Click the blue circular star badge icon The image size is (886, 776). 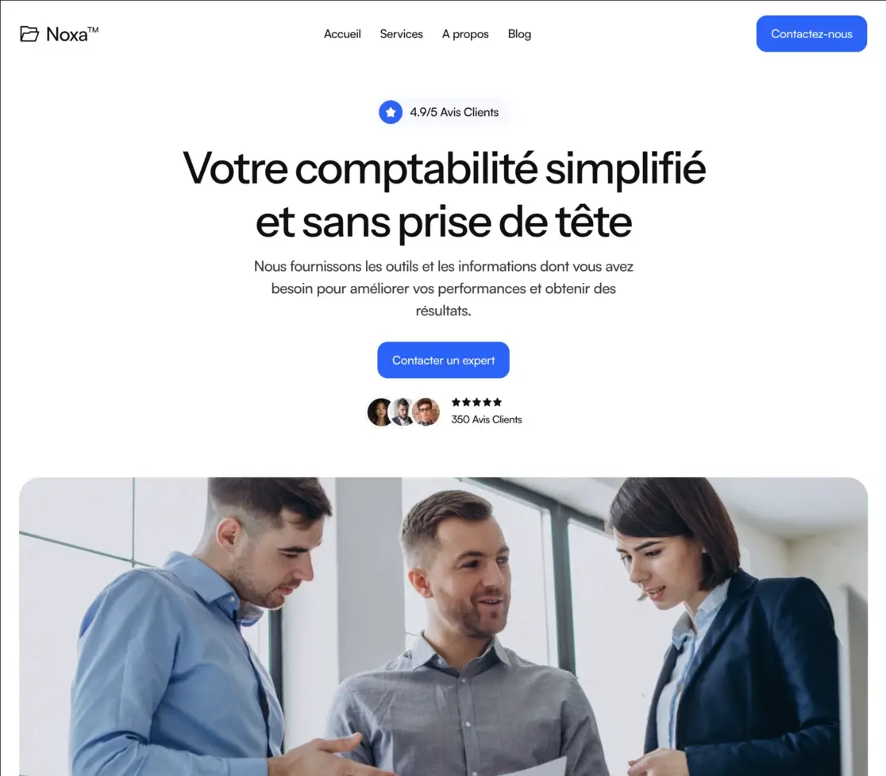click(x=391, y=112)
